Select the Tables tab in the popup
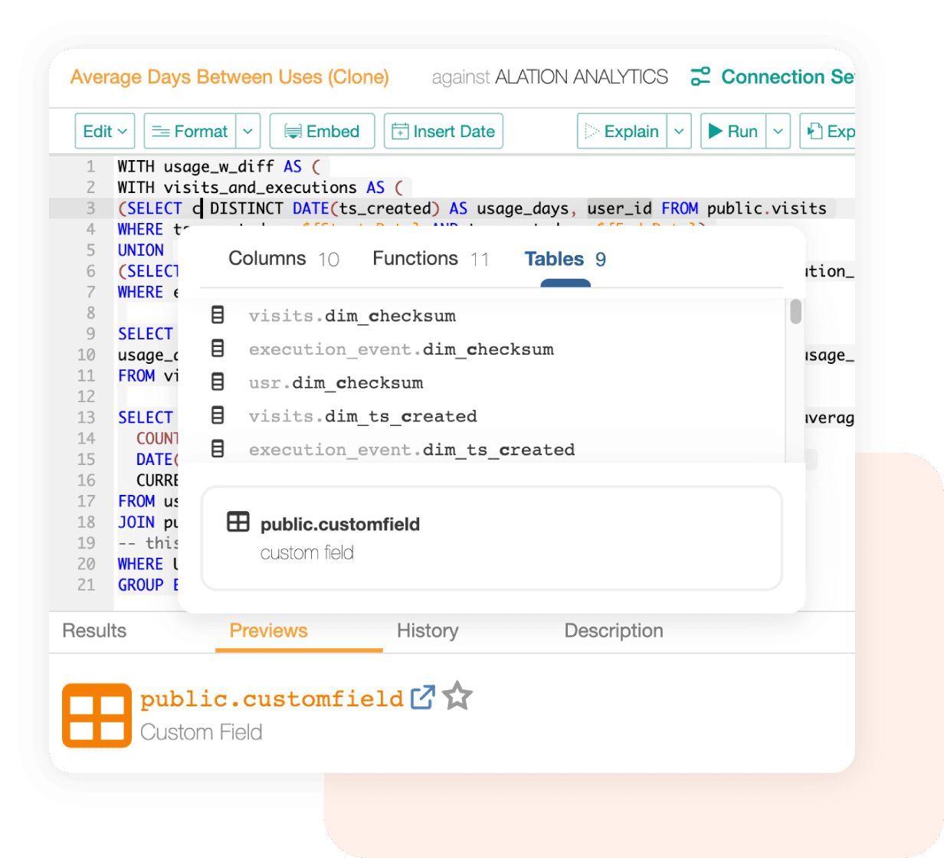Screen dimensions: 944x858 point(556,259)
